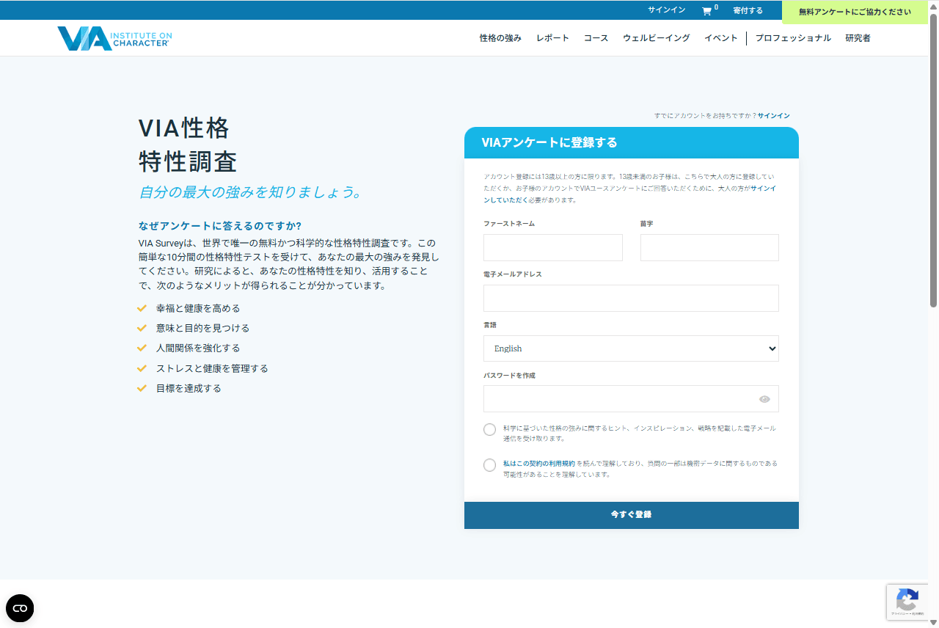
Task: Click the VIAアンケートに登録する form header
Action: point(631,142)
